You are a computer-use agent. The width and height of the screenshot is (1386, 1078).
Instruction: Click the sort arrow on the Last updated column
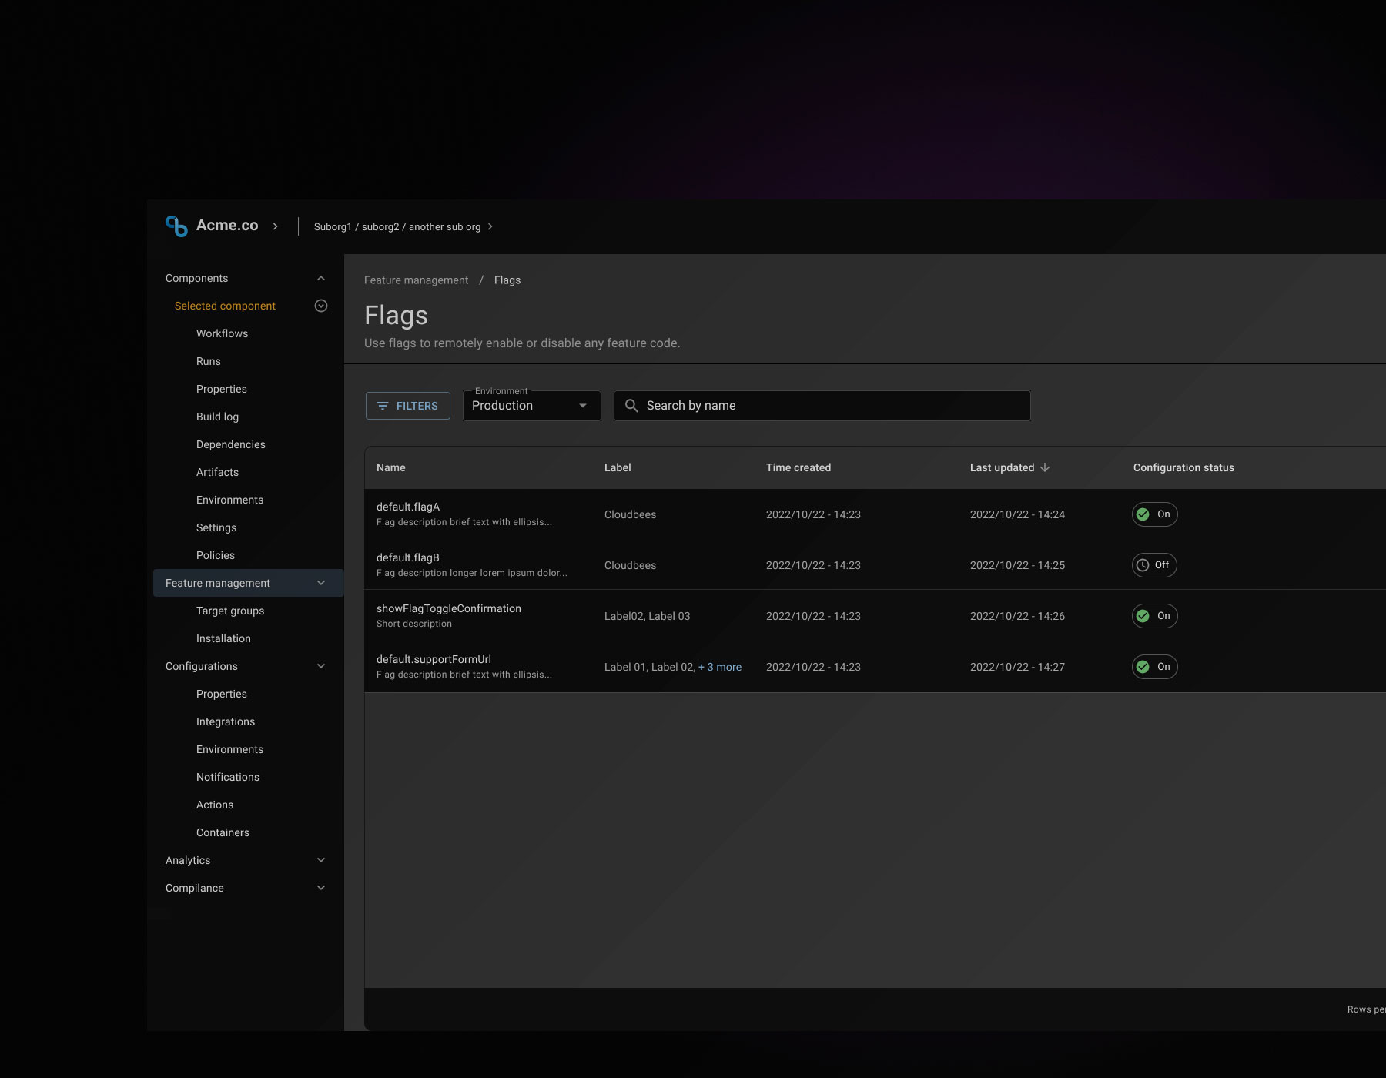click(x=1045, y=467)
